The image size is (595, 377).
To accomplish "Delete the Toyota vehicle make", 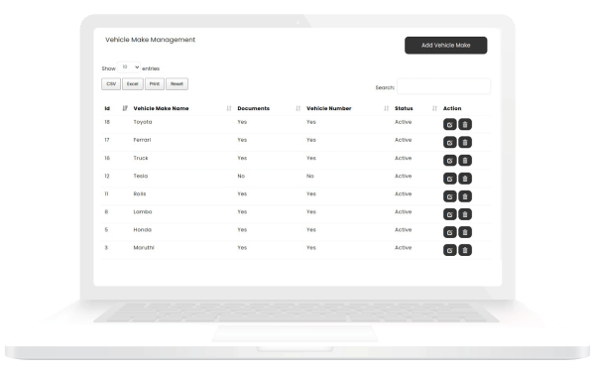I will tap(465, 125).
